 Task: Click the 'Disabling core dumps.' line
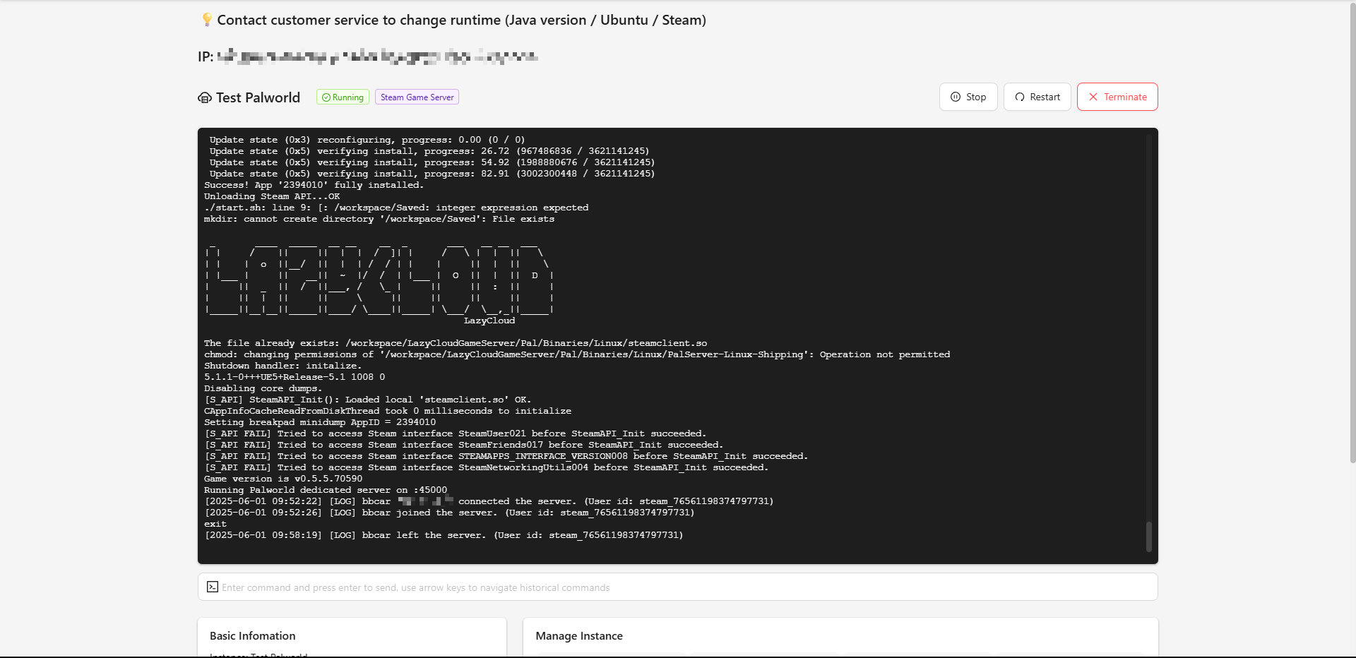tap(263, 388)
